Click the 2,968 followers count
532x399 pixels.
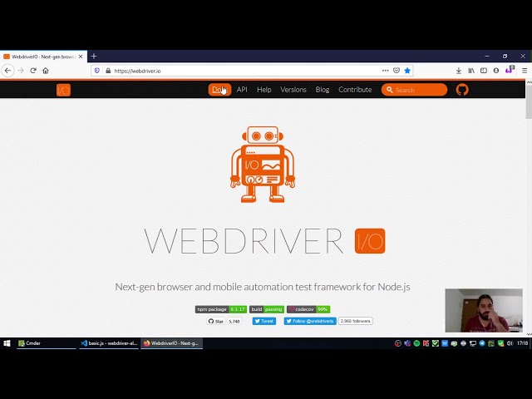(355, 321)
